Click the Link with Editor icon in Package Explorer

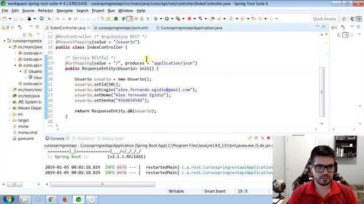[30, 35]
